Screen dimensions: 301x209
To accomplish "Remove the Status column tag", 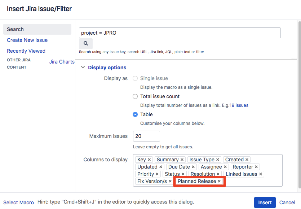I will 183,174.
